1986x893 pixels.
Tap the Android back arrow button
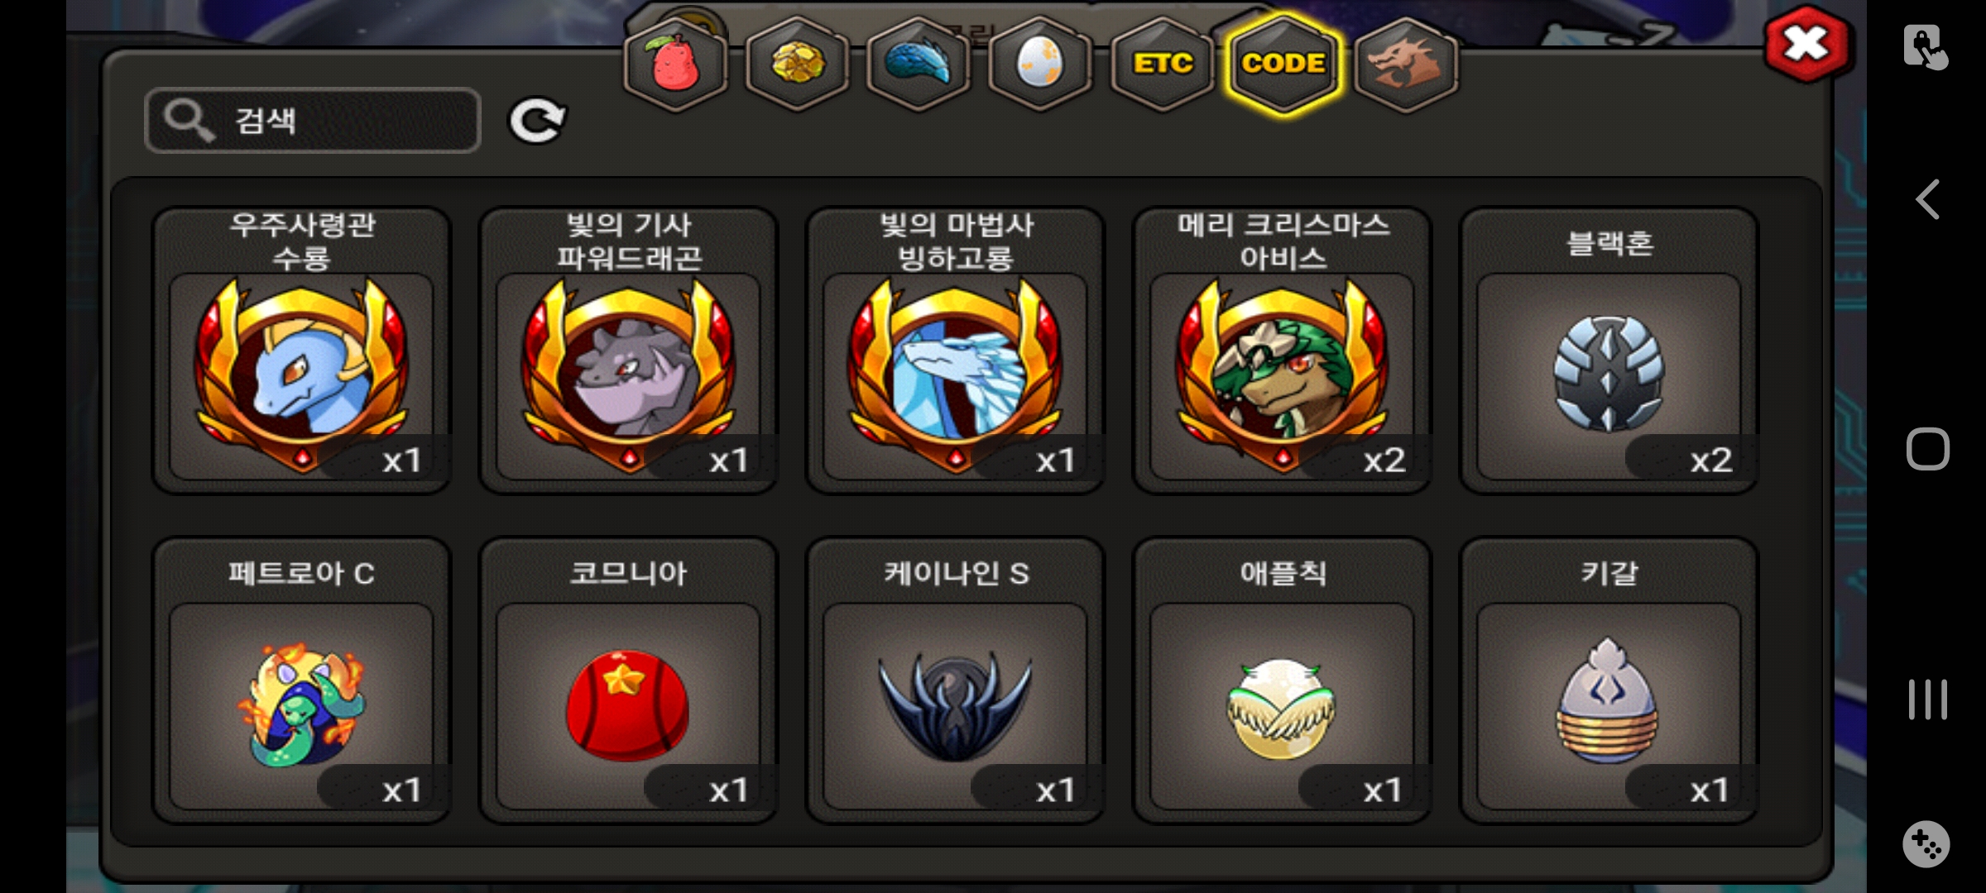[1928, 199]
